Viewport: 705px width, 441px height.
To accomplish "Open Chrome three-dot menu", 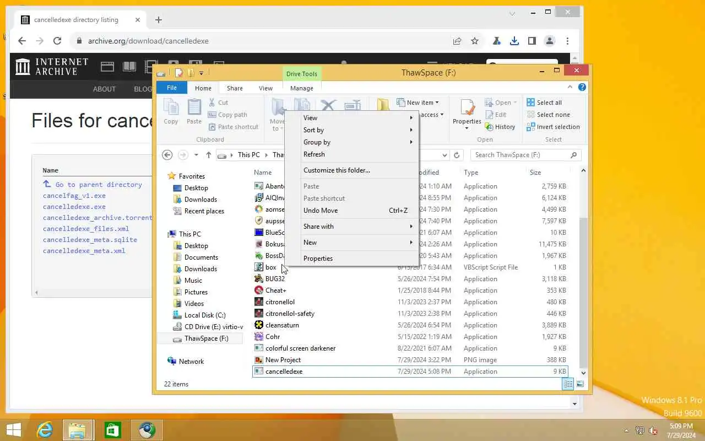I will (567, 41).
